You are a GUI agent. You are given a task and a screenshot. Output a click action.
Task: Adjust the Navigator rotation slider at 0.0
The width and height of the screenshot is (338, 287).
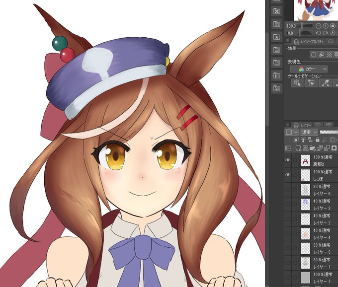click(300, 33)
